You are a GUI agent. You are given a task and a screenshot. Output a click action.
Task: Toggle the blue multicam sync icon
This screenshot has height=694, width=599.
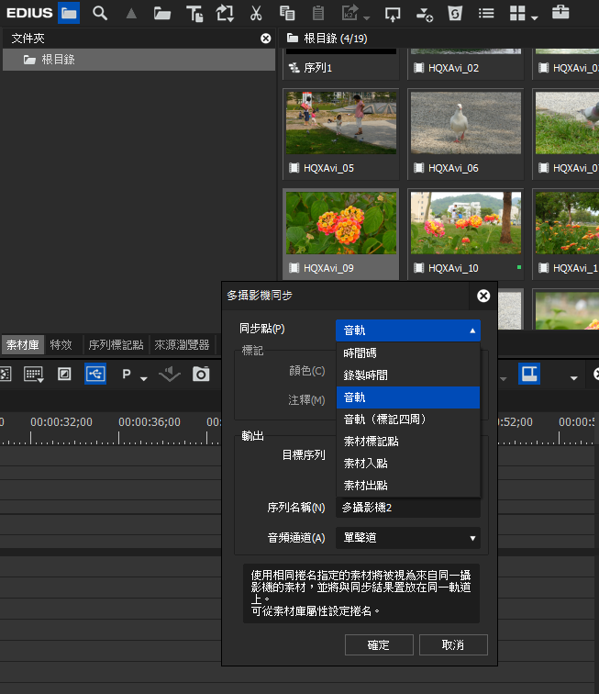(95, 374)
